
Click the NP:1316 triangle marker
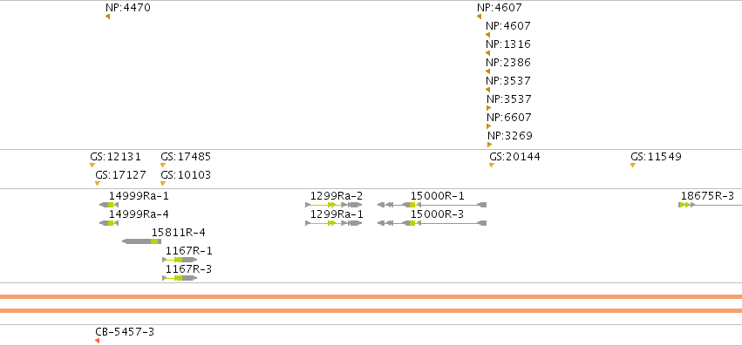pos(488,53)
